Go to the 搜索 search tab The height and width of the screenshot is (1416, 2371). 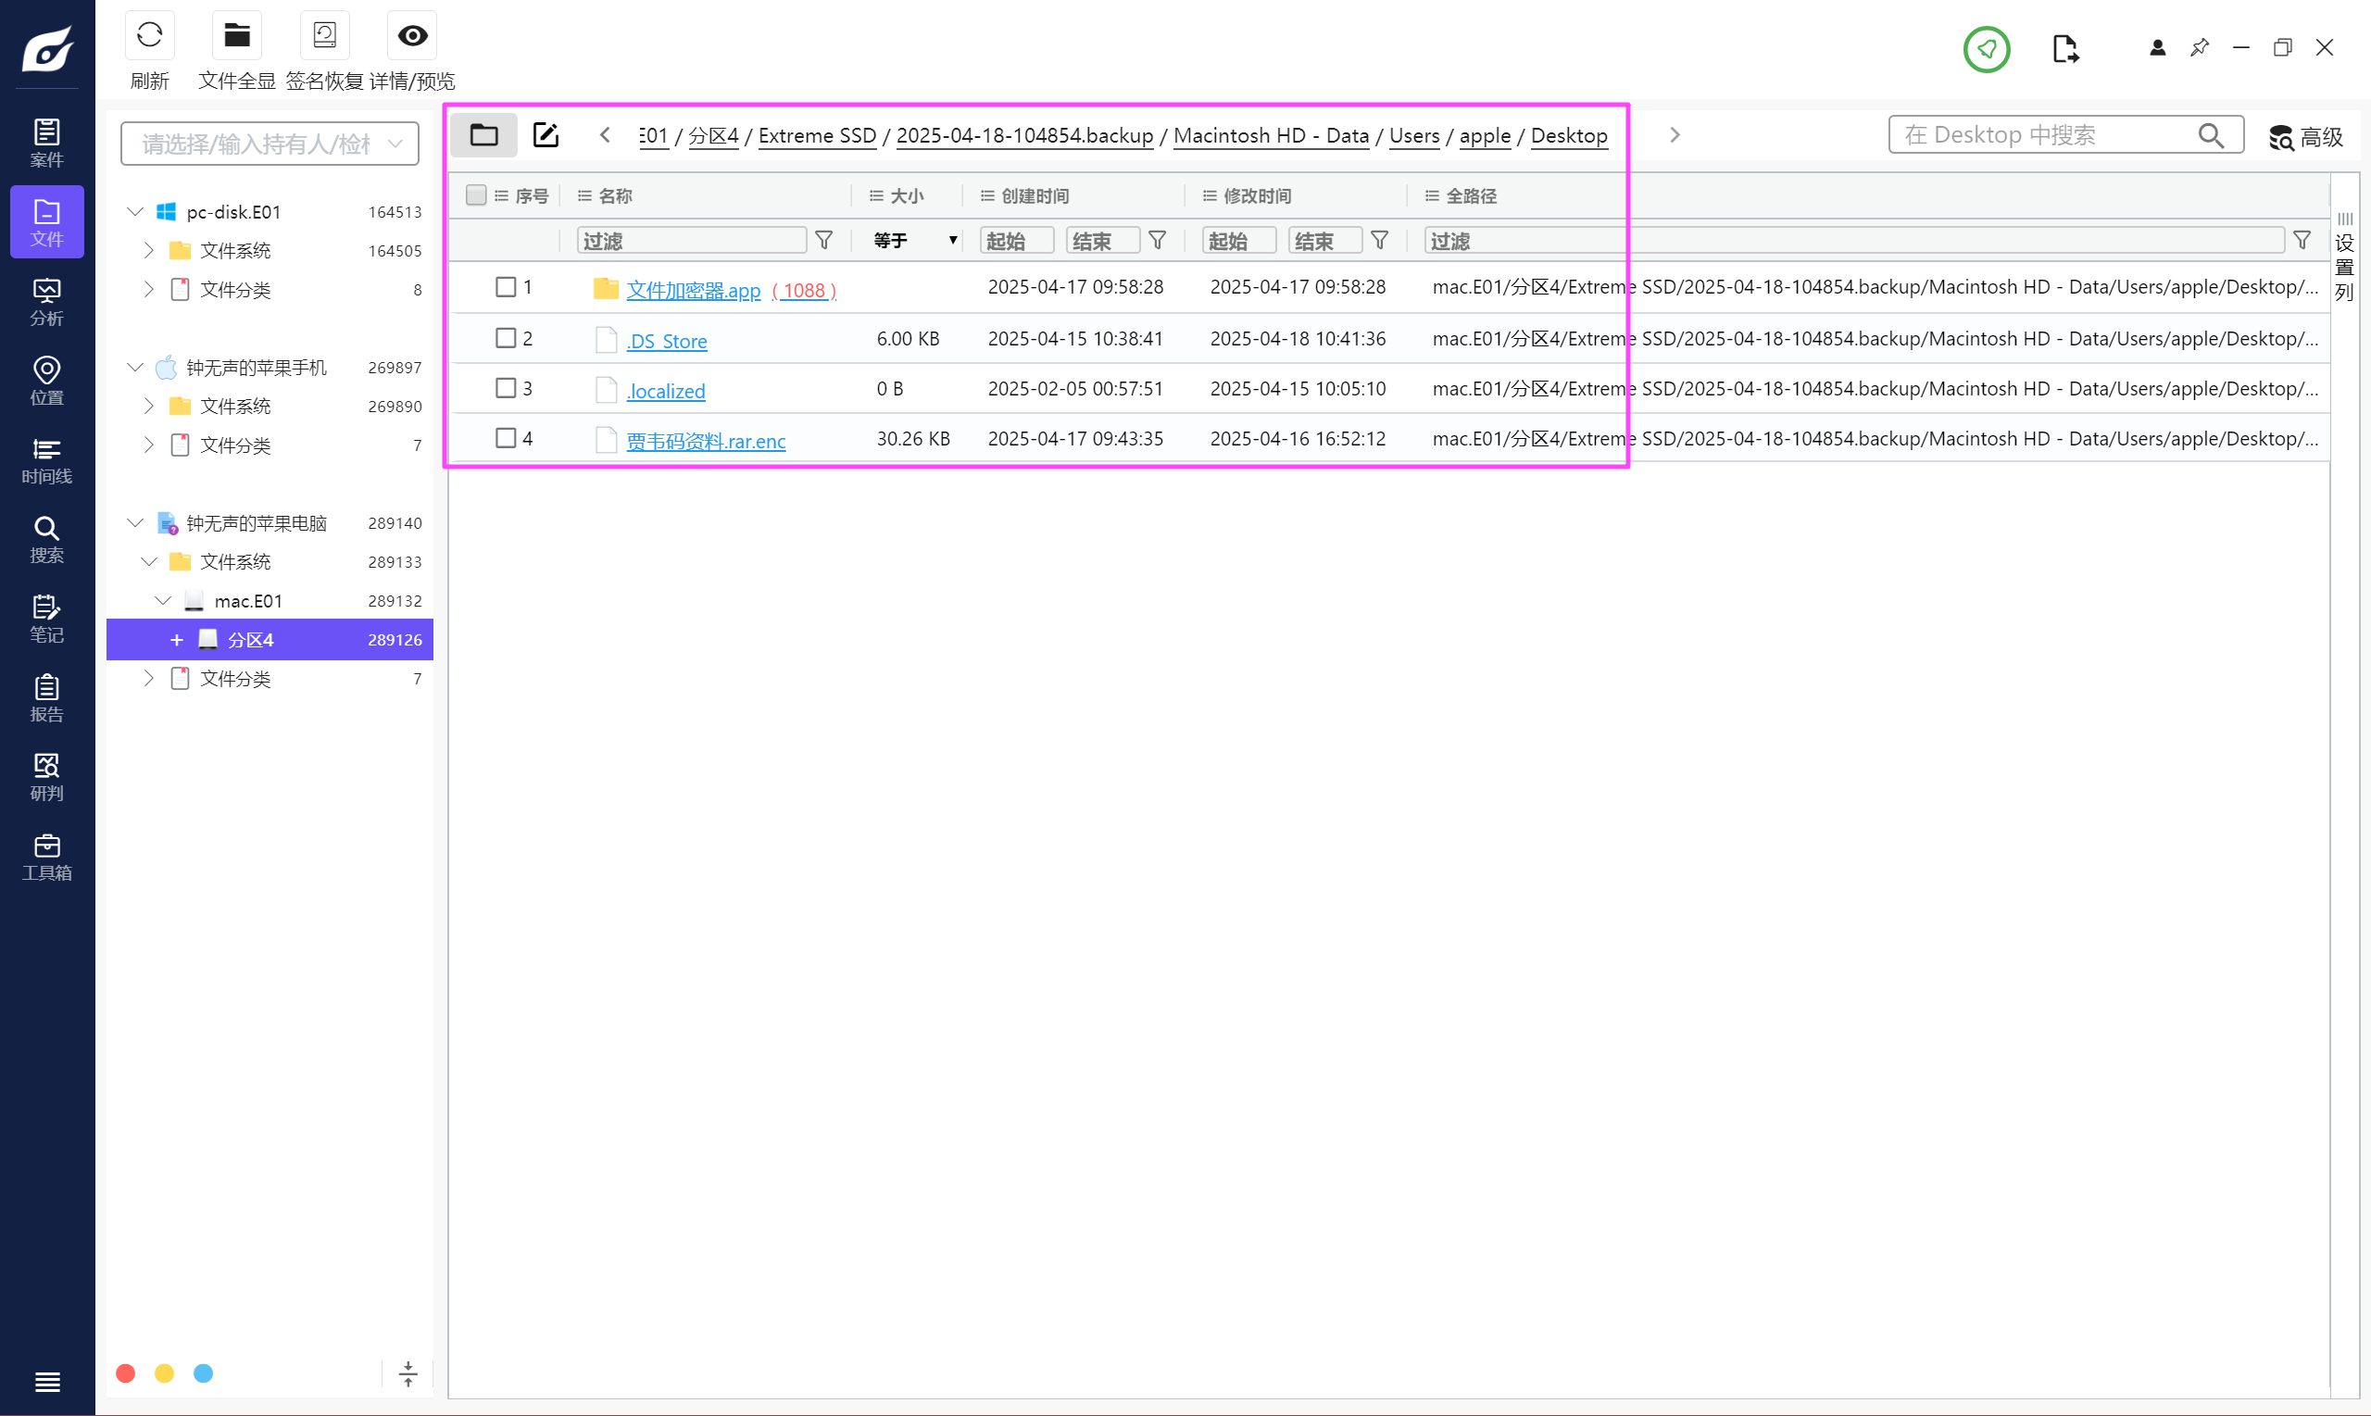point(46,539)
